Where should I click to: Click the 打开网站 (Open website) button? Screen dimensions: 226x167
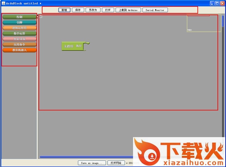(116, 163)
